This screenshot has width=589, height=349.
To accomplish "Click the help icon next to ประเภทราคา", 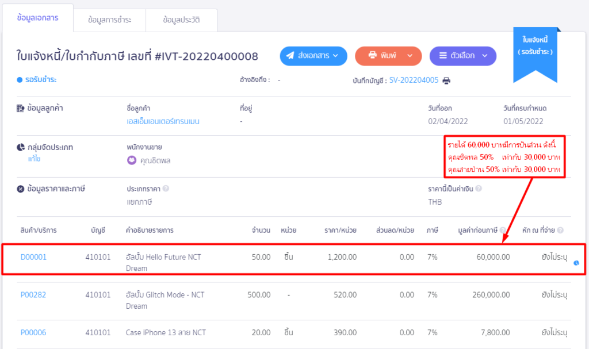I will pos(166,188).
